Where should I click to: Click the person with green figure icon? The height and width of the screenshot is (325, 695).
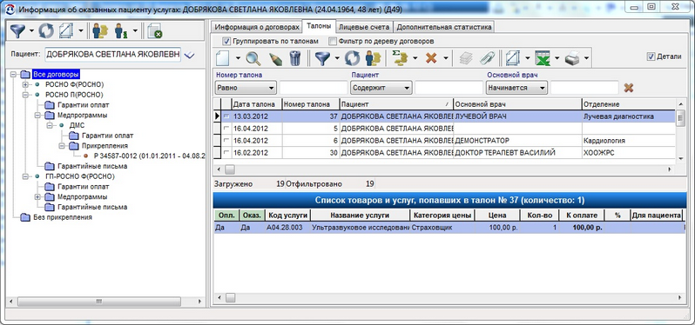pyautogui.click(x=121, y=31)
